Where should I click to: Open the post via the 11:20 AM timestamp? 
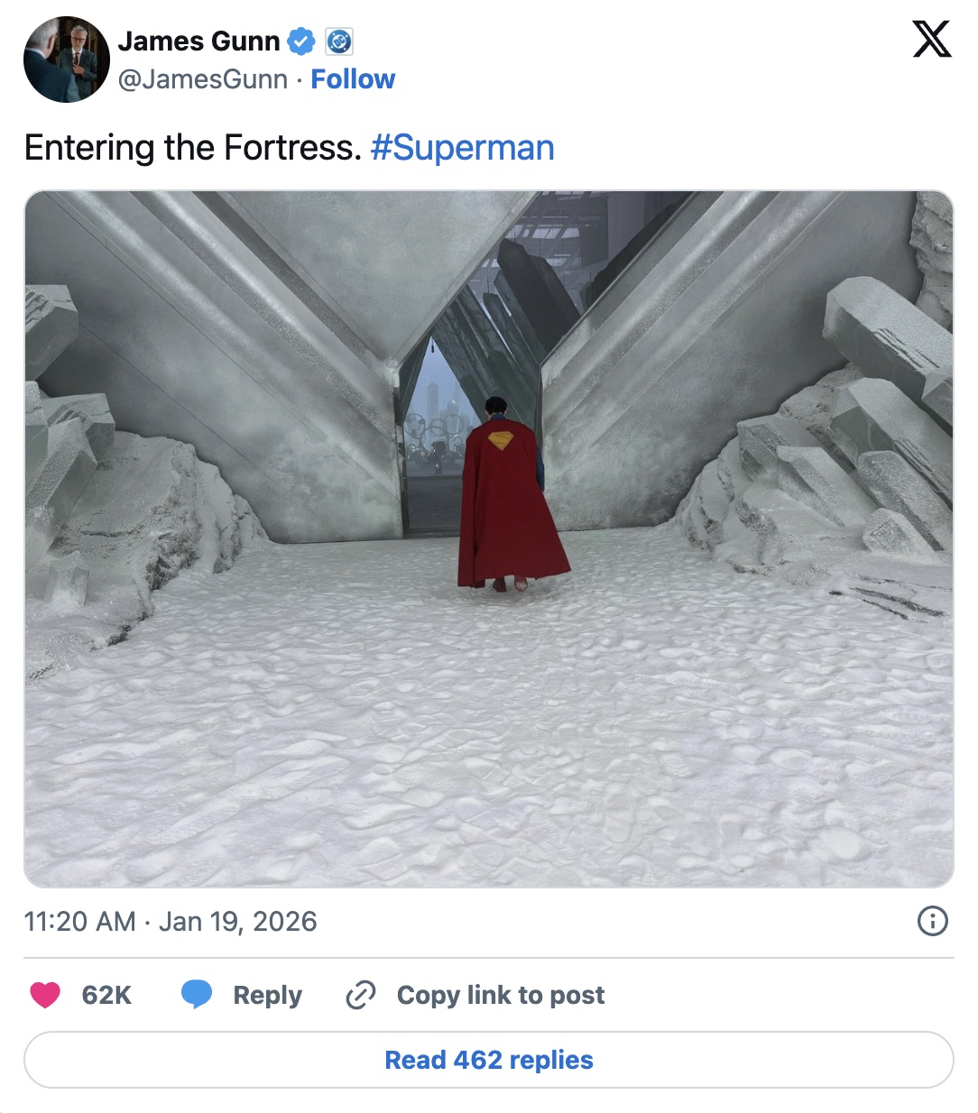click(x=78, y=921)
